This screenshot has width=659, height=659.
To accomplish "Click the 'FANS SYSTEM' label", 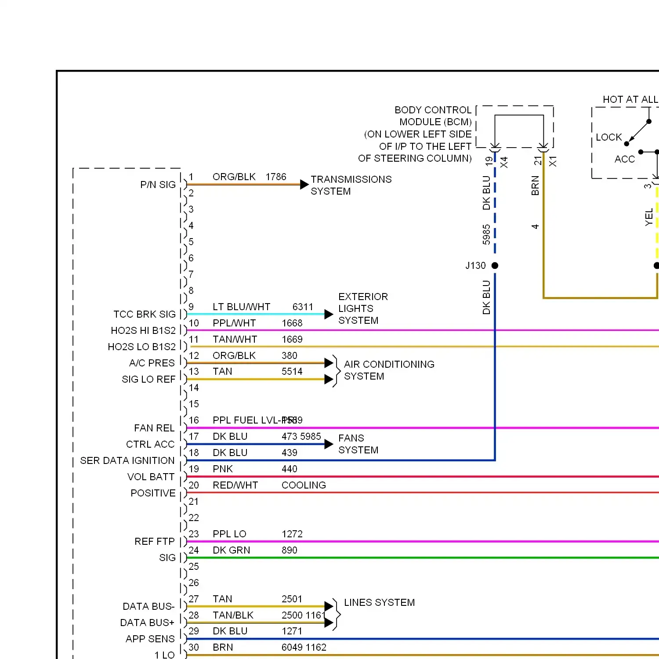I will point(358,444).
